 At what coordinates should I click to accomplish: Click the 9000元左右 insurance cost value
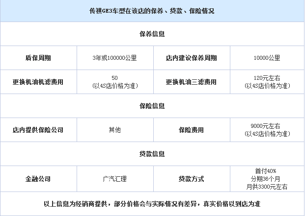pos(267,130)
